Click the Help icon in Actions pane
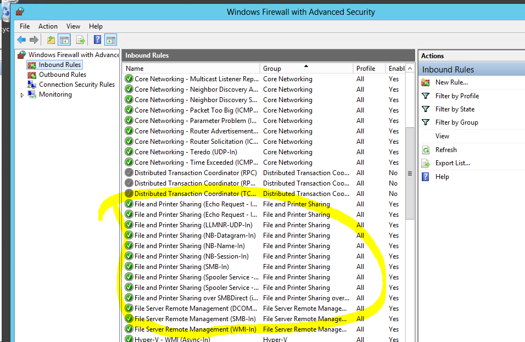This screenshot has height=342, width=525. [425, 177]
